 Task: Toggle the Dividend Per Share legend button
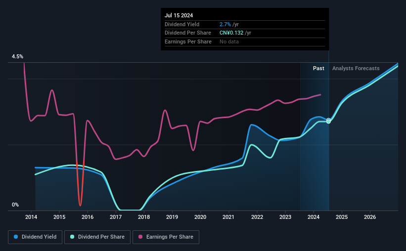[97, 237]
